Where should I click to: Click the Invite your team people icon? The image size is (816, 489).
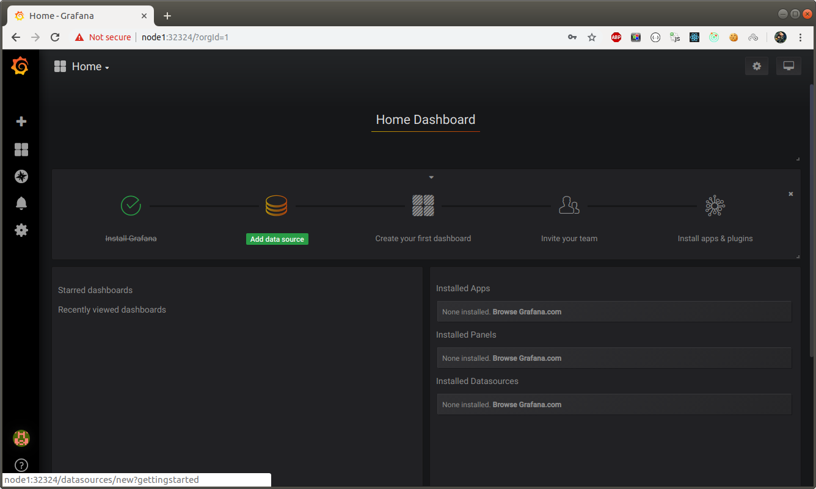click(x=569, y=205)
